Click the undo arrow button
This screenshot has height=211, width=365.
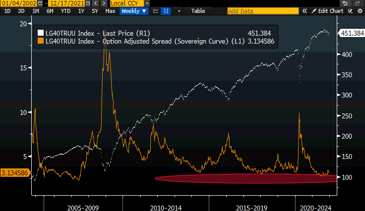345,3
